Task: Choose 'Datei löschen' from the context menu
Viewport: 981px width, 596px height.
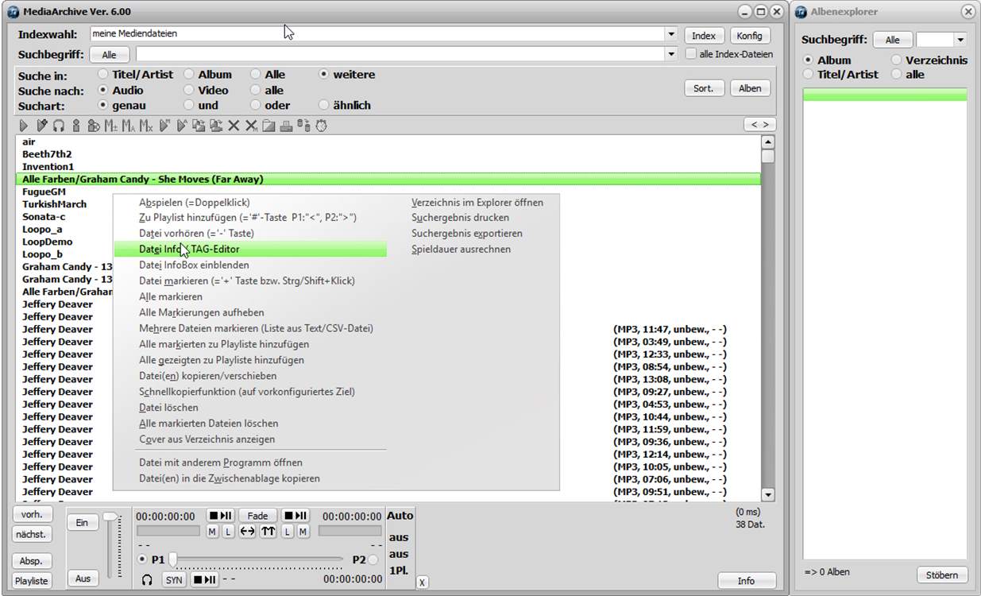Action: [x=168, y=408]
